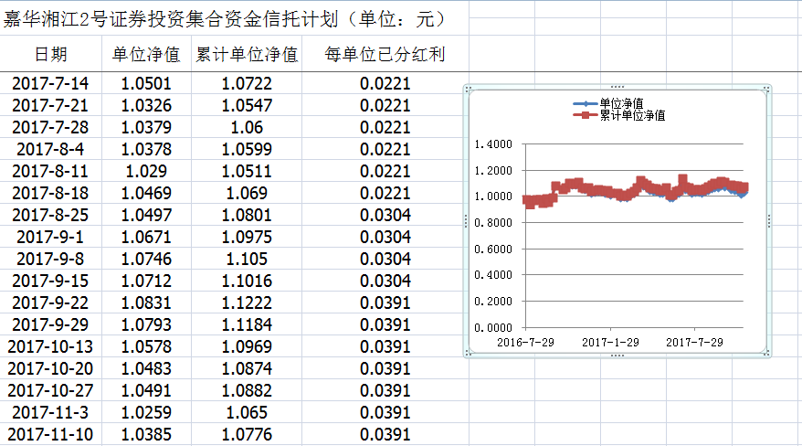Click the cell containing value 1.1222
Screen dimensions: 802x446
[x=247, y=303]
